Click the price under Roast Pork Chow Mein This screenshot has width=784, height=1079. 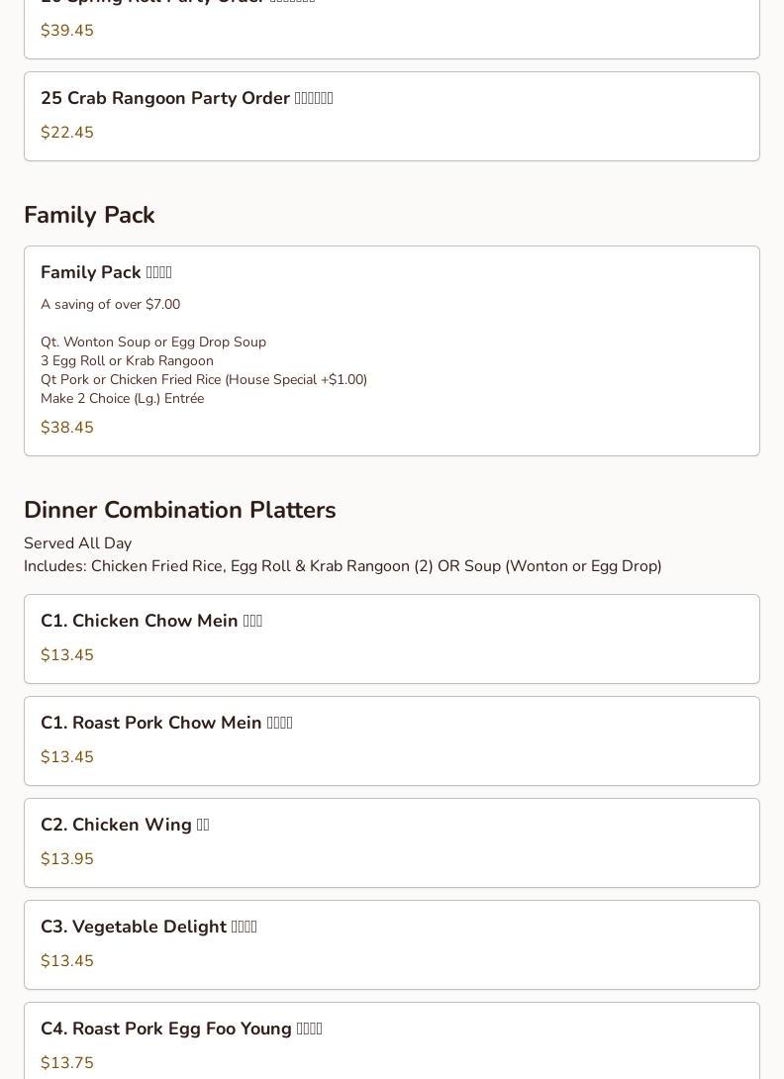pos(67,757)
